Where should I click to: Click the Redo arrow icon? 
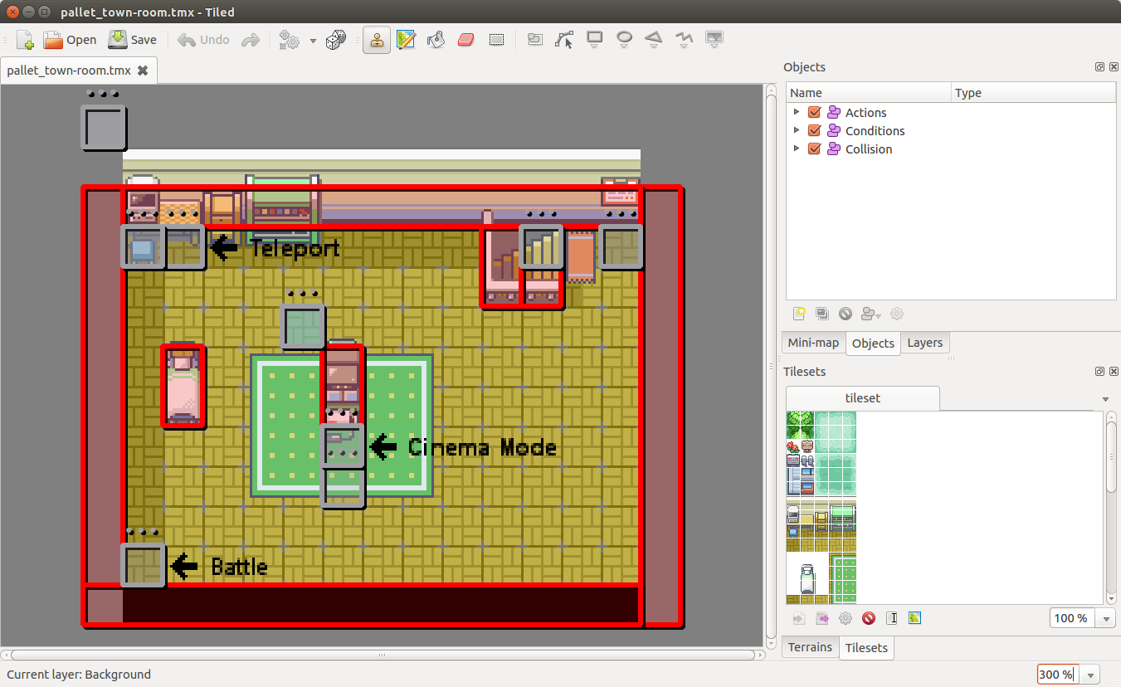[x=250, y=39]
